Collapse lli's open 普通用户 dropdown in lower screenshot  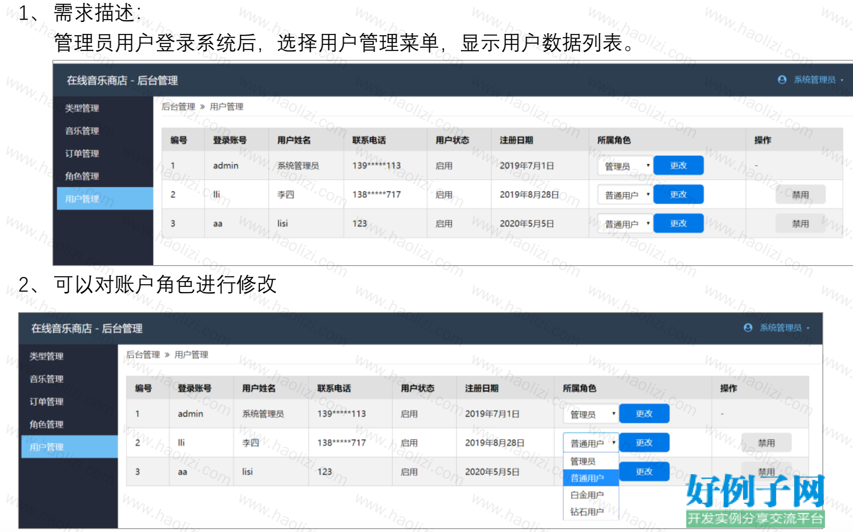point(591,443)
